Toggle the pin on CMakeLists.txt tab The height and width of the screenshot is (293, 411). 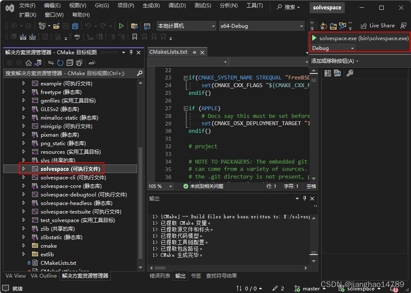[x=194, y=53]
